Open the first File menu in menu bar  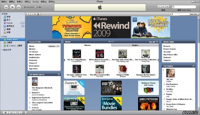point(4,2)
